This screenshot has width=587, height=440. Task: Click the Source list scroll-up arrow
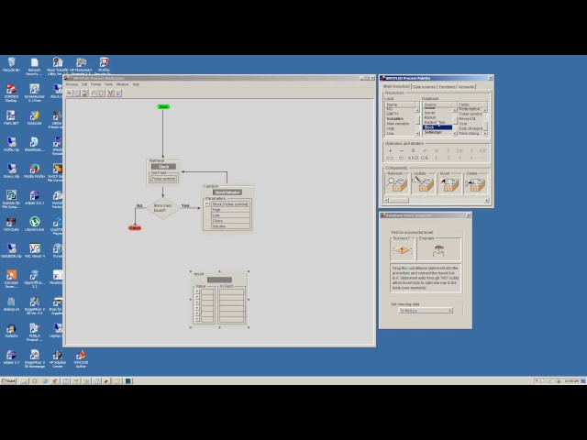tap(455, 110)
